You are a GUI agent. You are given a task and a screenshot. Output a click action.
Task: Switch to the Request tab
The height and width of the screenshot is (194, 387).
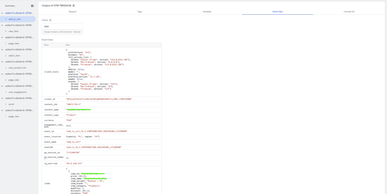[73, 12]
